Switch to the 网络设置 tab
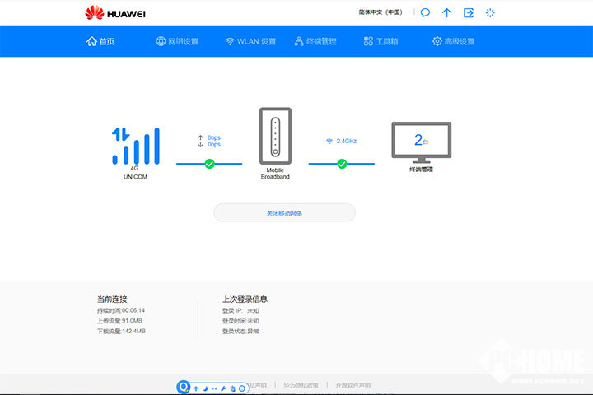593x395 pixels. [177, 41]
